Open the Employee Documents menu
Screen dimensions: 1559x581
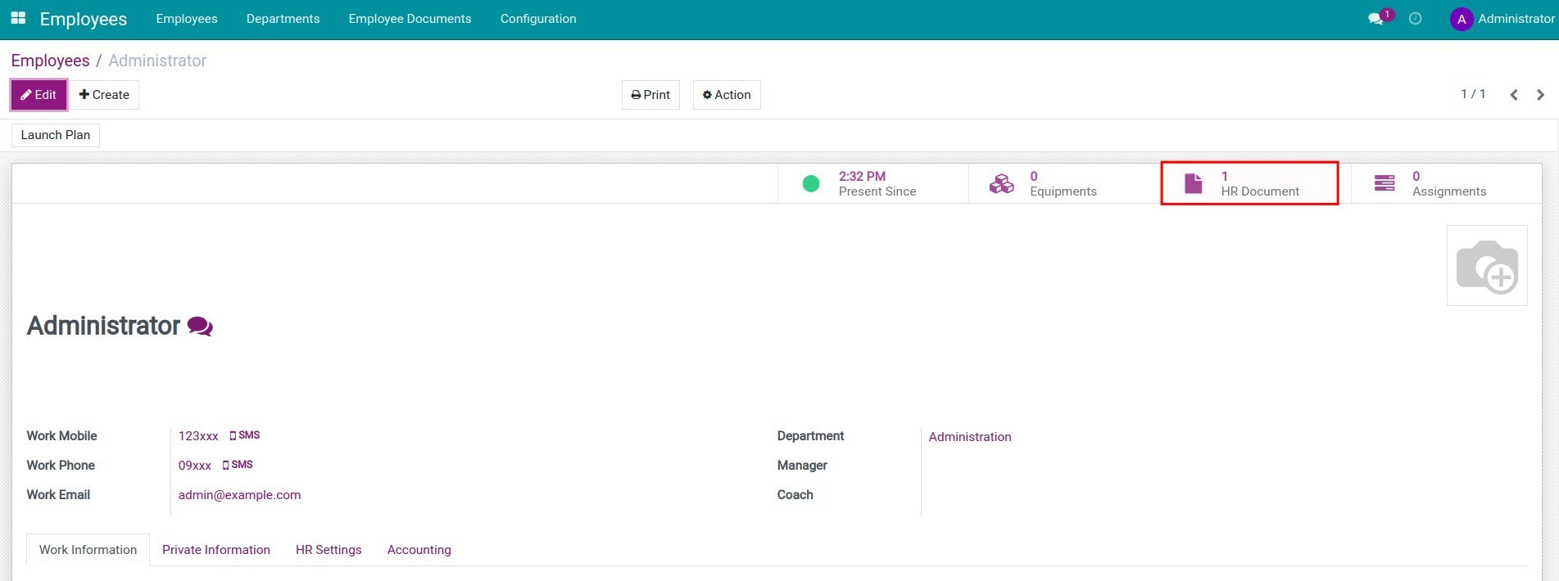[x=410, y=19]
